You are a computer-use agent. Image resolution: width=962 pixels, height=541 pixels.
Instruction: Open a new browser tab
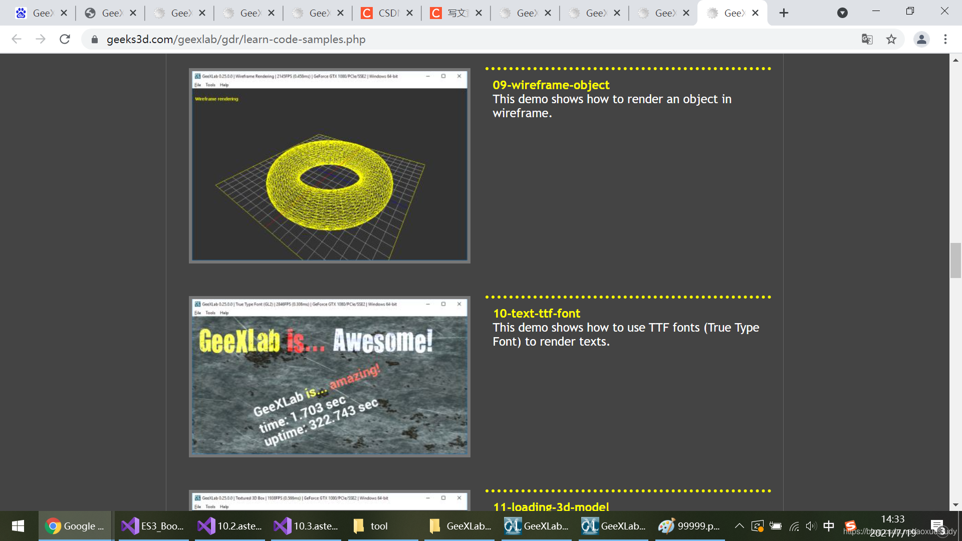[x=784, y=13]
